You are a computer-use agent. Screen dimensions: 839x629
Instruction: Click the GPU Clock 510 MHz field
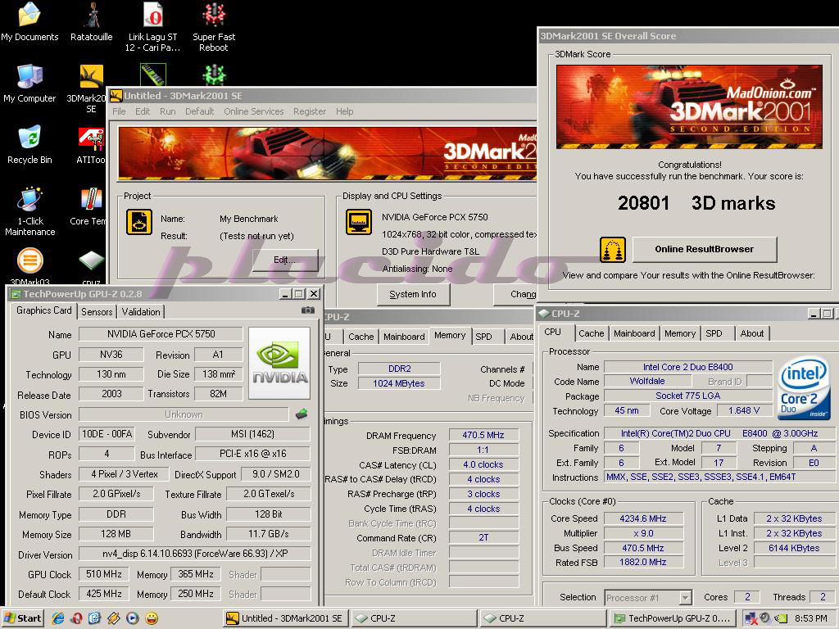(104, 574)
